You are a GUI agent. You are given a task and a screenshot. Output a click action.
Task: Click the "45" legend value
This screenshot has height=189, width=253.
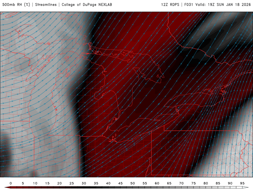[x=120, y=183]
